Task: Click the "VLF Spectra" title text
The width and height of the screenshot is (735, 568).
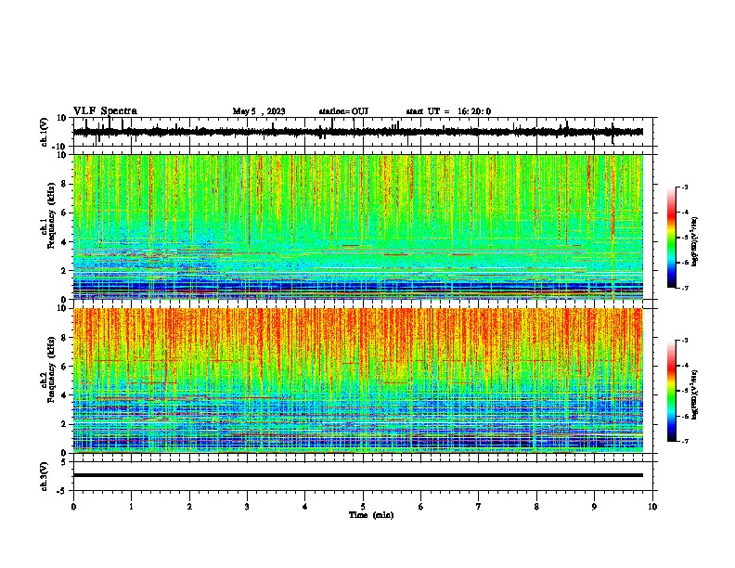Action: [105, 111]
